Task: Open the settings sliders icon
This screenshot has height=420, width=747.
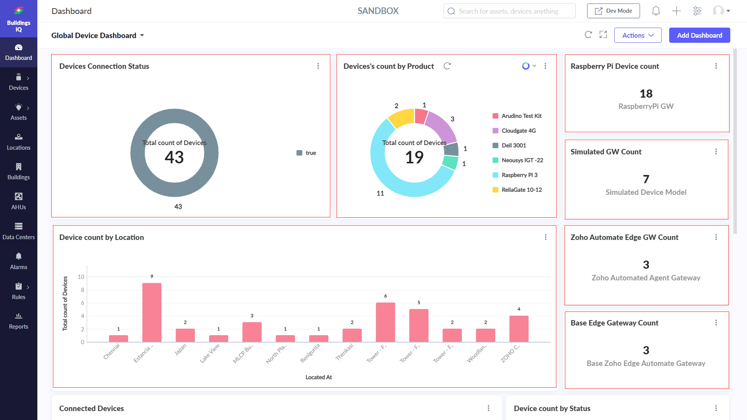Action: (697, 11)
